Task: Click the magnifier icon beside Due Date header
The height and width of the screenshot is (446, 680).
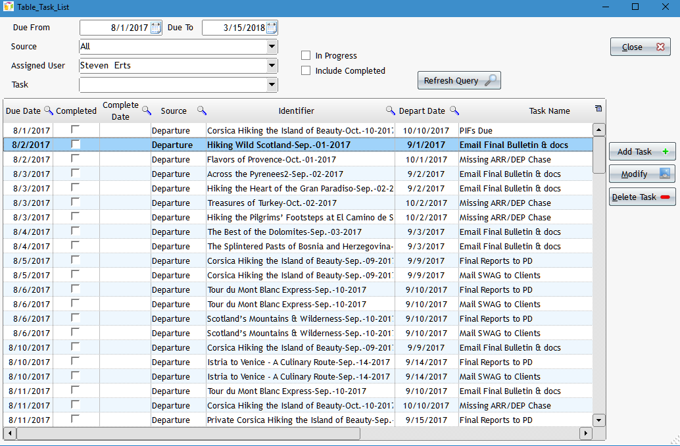Action: click(x=49, y=111)
